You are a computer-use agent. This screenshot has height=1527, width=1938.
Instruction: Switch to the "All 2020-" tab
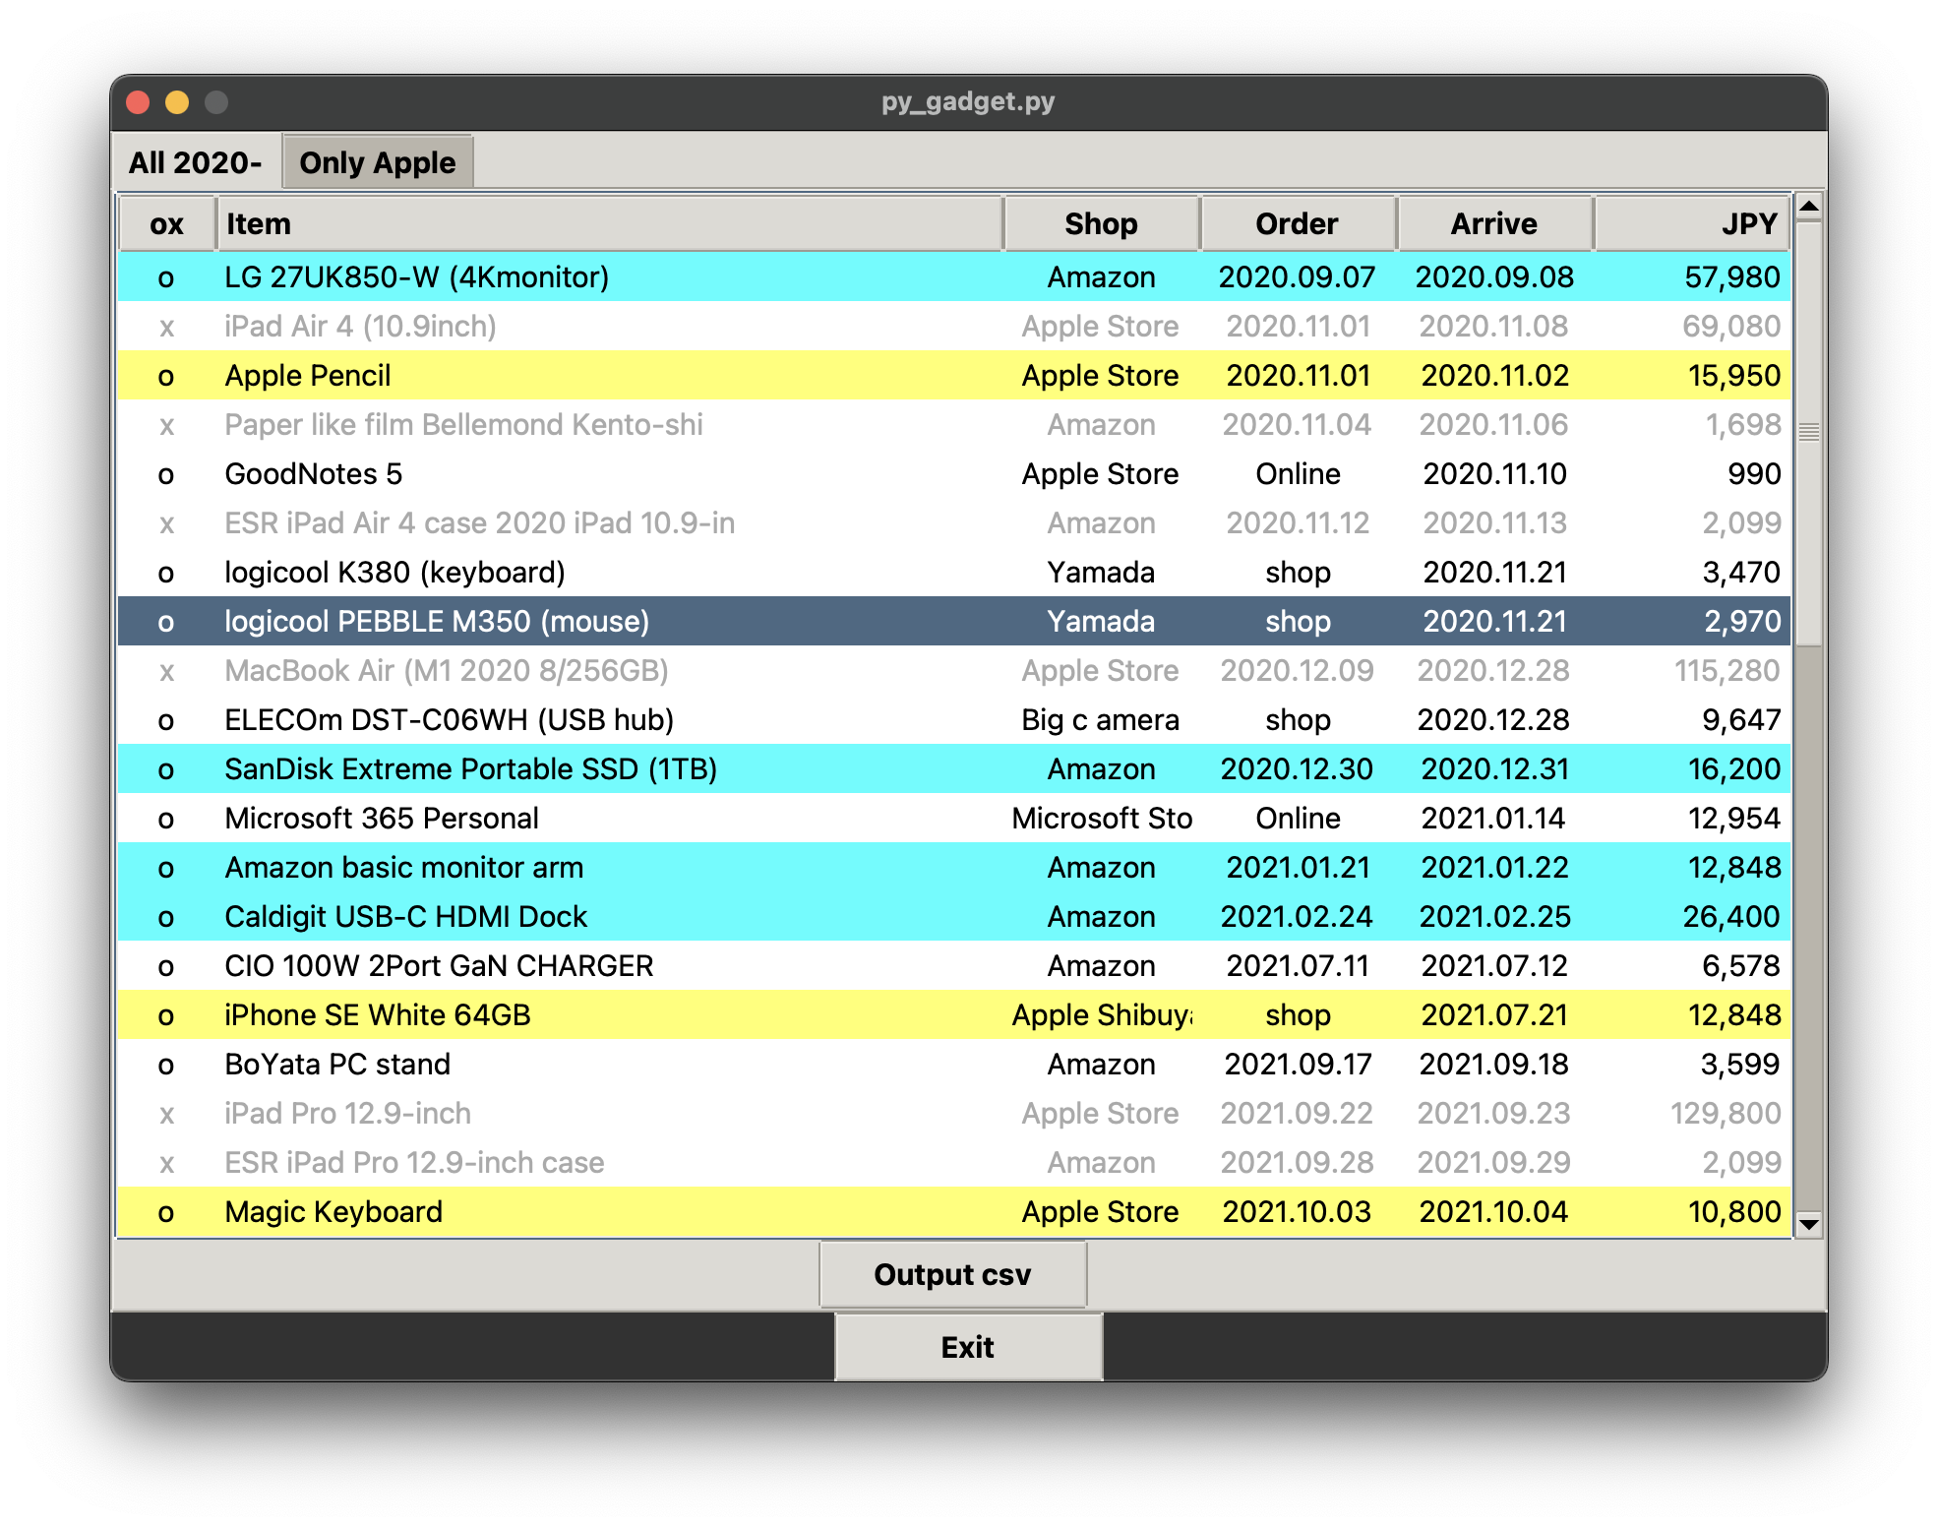193,161
